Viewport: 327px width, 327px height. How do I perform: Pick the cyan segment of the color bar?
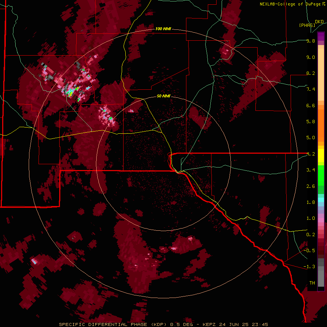[321, 200]
